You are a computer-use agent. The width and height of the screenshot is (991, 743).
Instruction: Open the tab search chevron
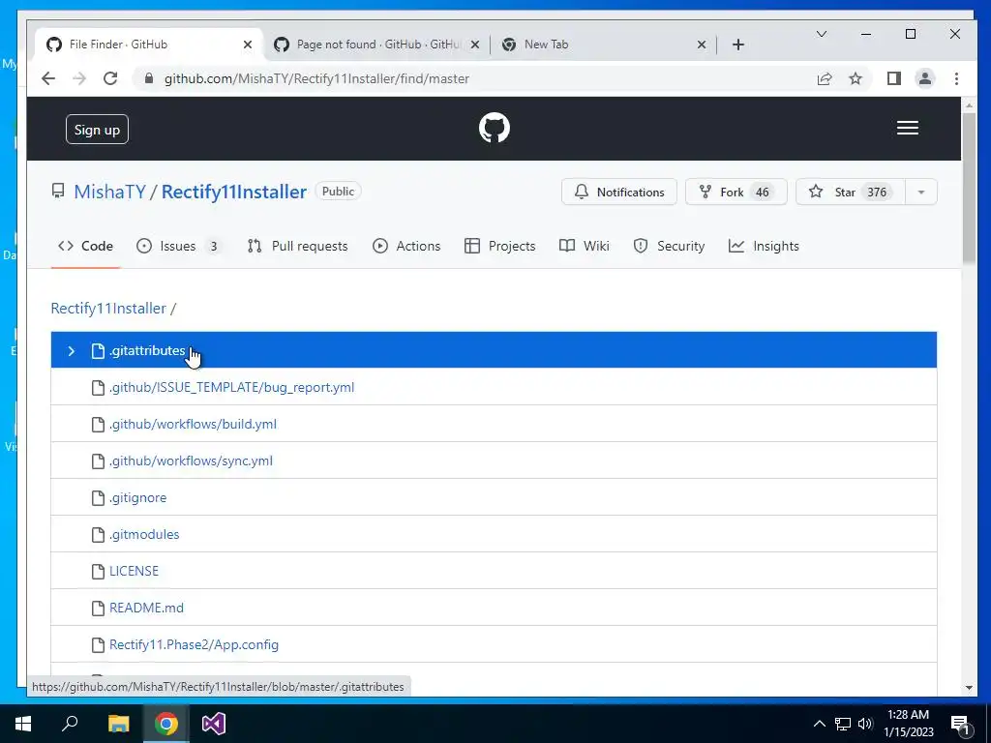click(x=821, y=34)
